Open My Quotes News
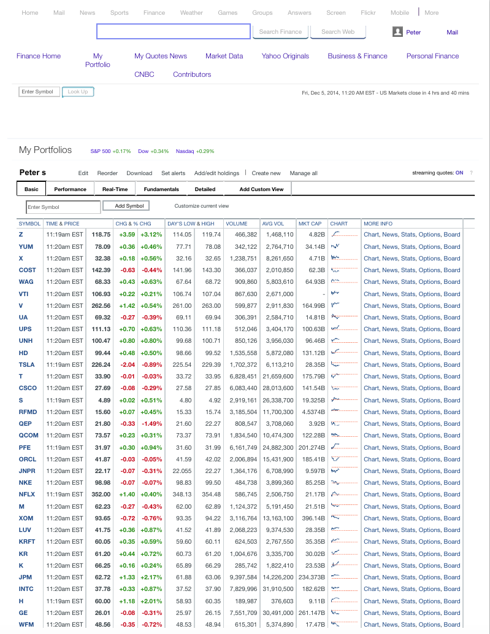490x634 pixels. [x=161, y=56]
